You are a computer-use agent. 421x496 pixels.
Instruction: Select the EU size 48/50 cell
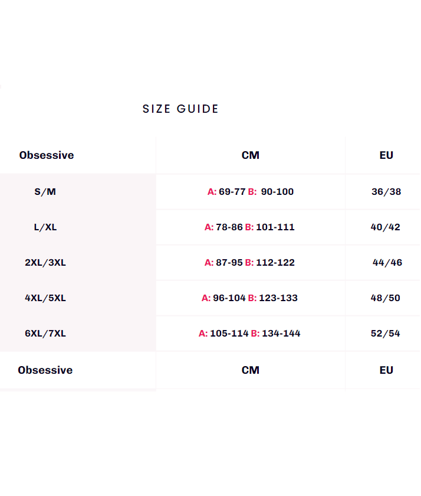pos(386,298)
